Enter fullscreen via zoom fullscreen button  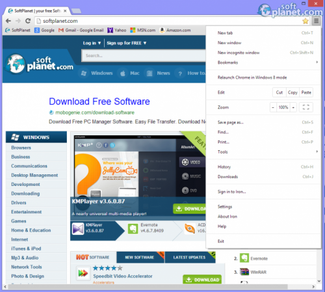pos(305,107)
